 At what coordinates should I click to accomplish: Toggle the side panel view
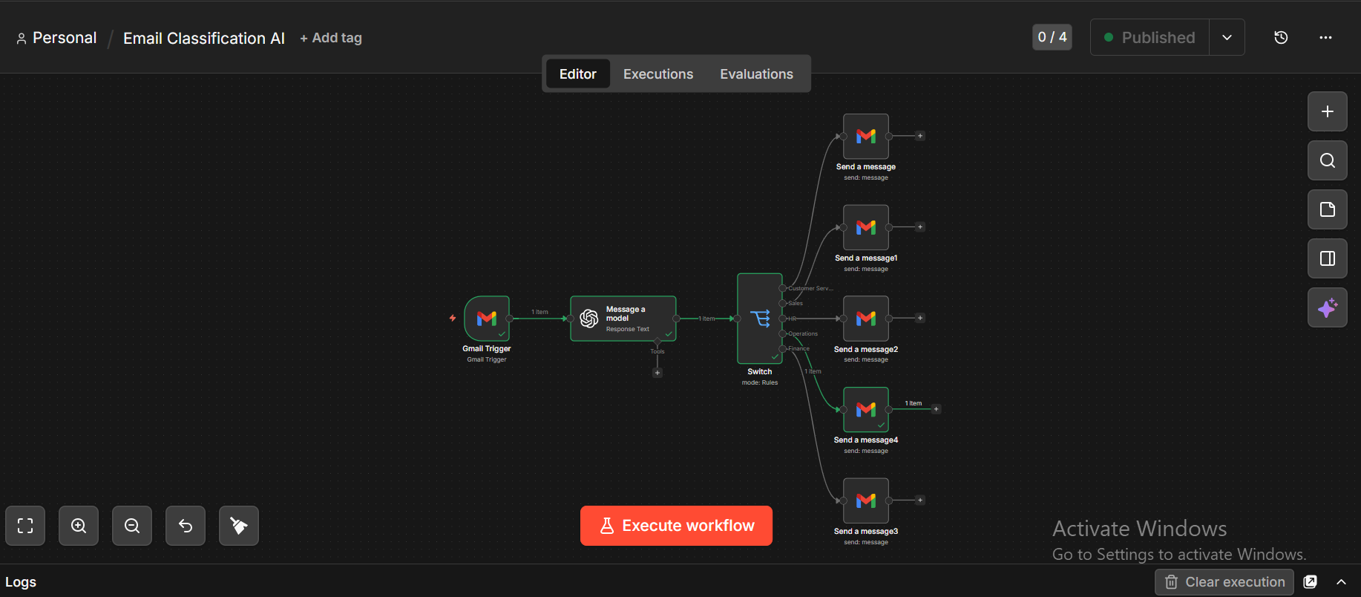(x=1328, y=258)
